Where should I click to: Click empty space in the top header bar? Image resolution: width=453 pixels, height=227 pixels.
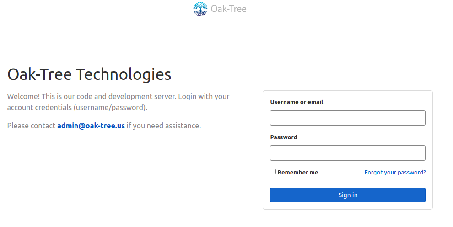pos(86,9)
